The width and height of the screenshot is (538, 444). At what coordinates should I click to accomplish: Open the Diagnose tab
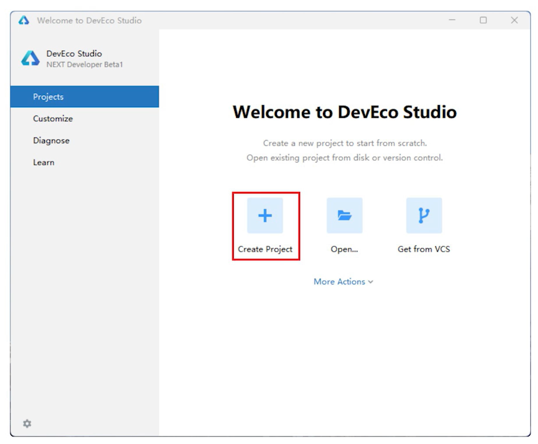(x=85, y=140)
